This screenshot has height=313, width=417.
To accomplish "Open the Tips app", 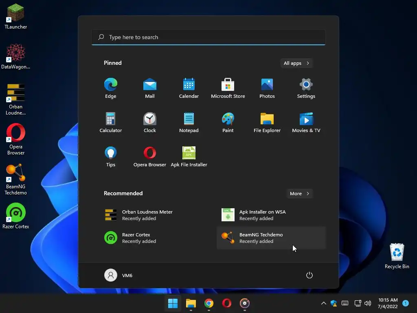I will click(111, 157).
